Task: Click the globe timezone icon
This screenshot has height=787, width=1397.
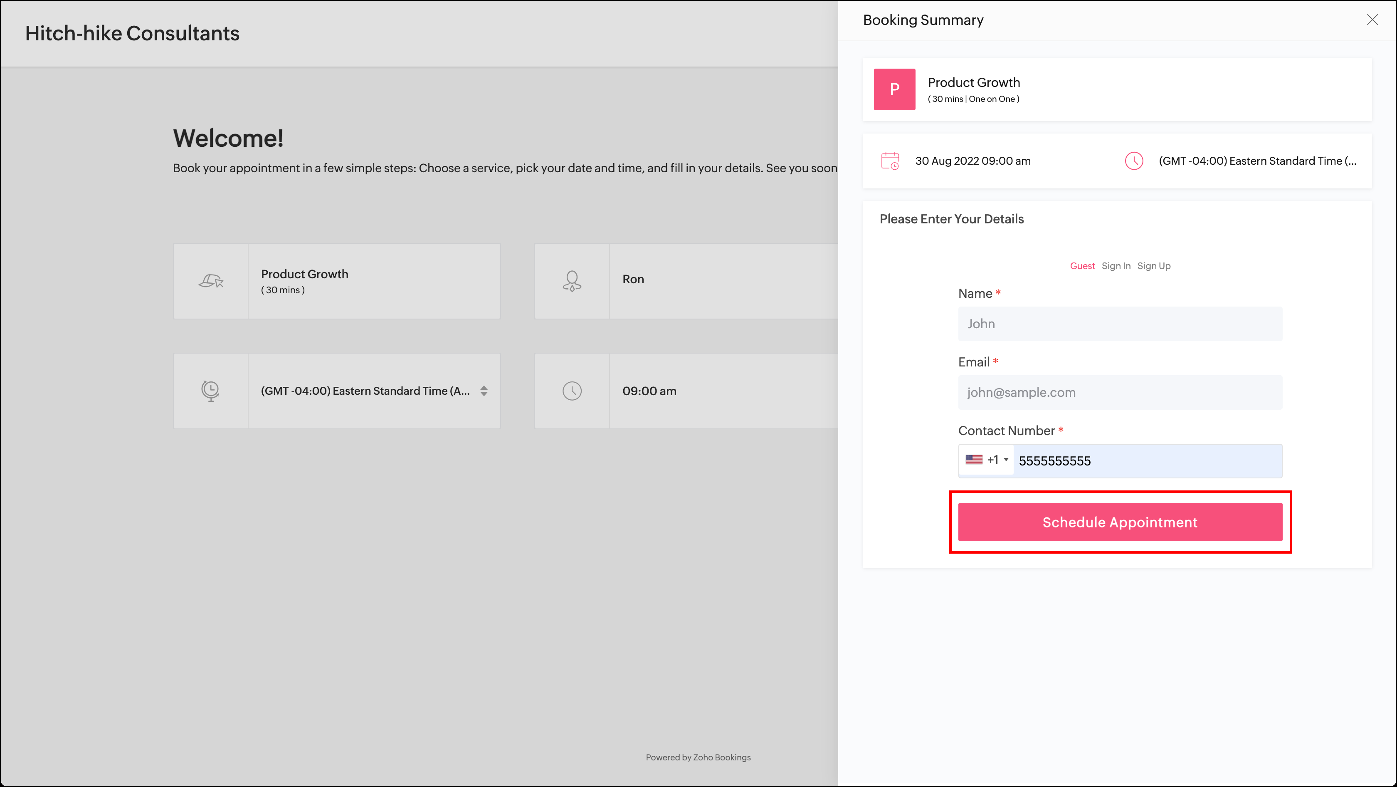Action: tap(210, 391)
